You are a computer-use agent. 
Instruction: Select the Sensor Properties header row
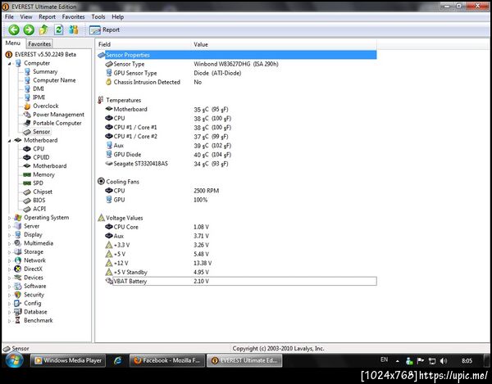click(x=237, y=55)
